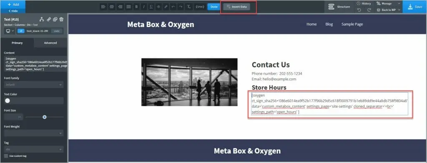Click the Font Size value field
427x163 pixels.
[x=13, y=117]
